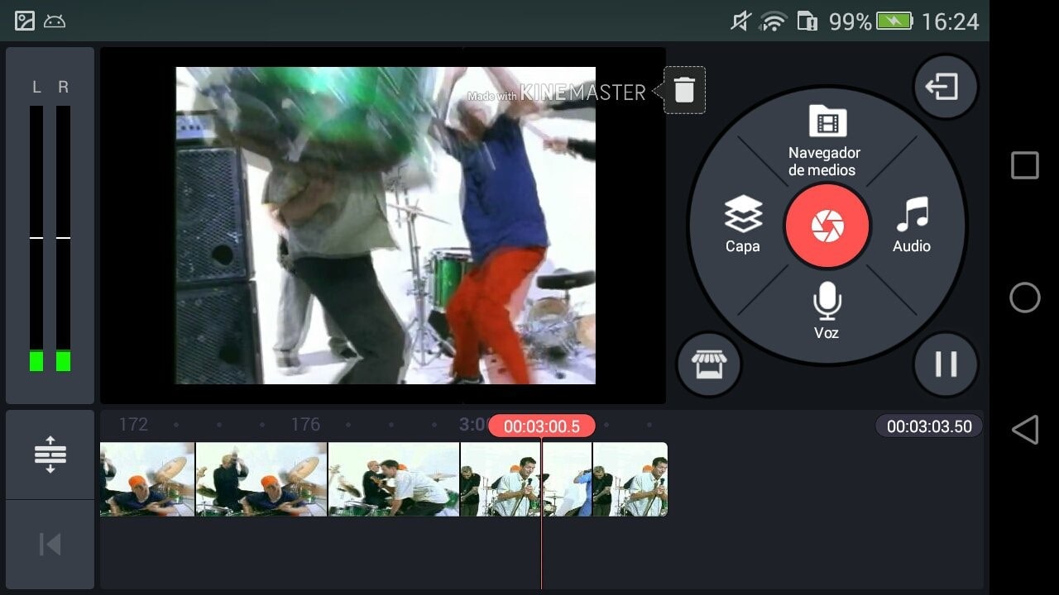Tap the left channel audio level meter
The width and height of the screenshot is (1059, 595).
click(x=36, y=238)
